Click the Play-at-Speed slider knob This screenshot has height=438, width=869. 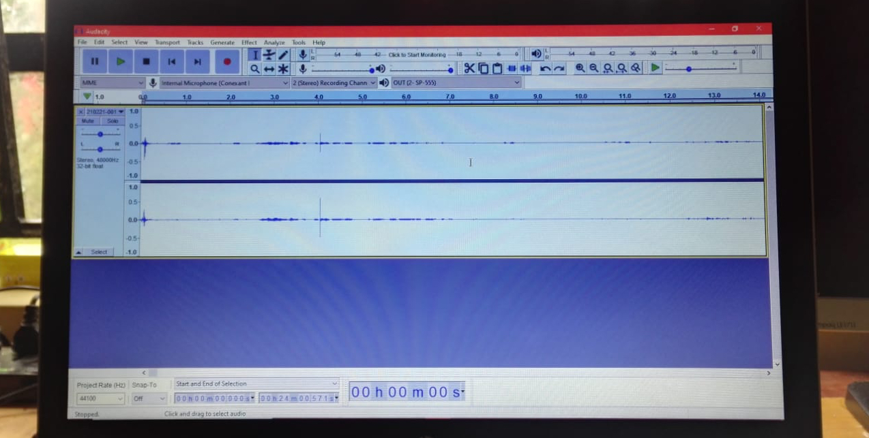coord(689,69)
